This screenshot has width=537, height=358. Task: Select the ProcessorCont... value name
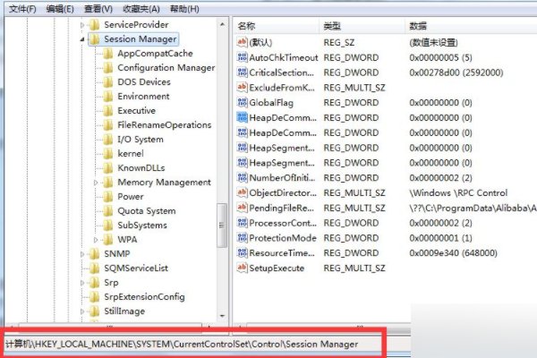283,223
